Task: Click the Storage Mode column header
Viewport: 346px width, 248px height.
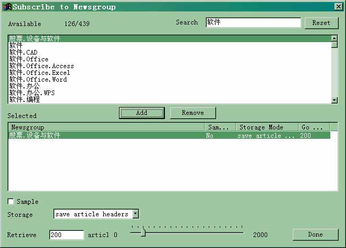Action: click(267, 127)
